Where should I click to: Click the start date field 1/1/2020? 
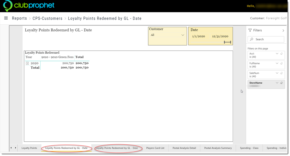pyautogui.click(x=199, y=37)
